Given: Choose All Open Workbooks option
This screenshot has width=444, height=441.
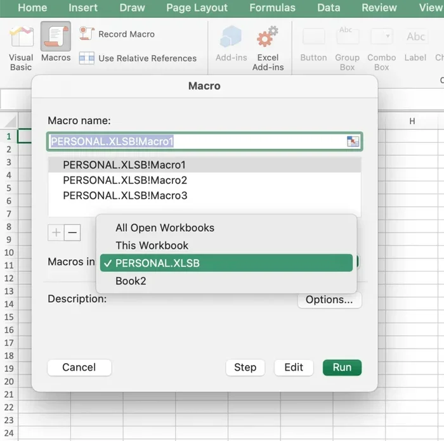Looking at the screenshot, I should tap(226, 227).
